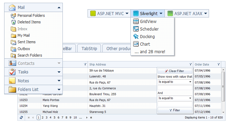Click the Search Folders magnifier icon
The image size is (231, 129).
(13, 56)
